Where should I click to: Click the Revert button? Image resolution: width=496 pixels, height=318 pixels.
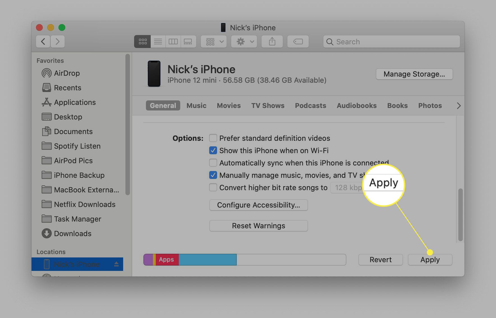[380, 260]
